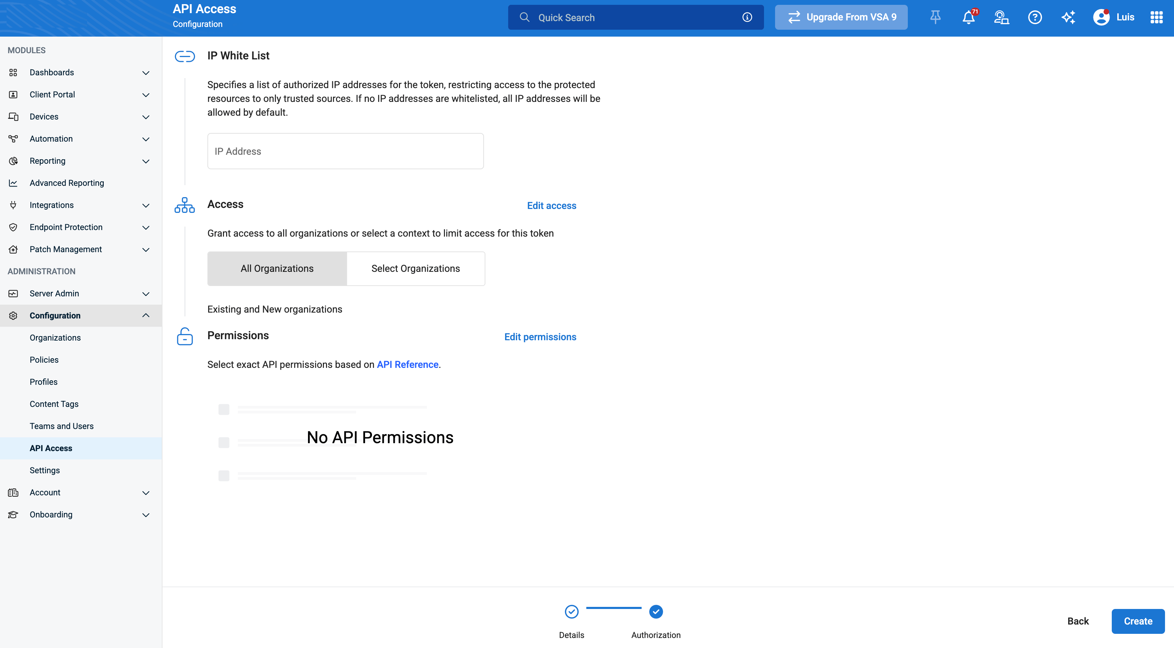Expand the Integrations chevron
The width and height of the screenshot is (1174, 648).
pos(146,206)
